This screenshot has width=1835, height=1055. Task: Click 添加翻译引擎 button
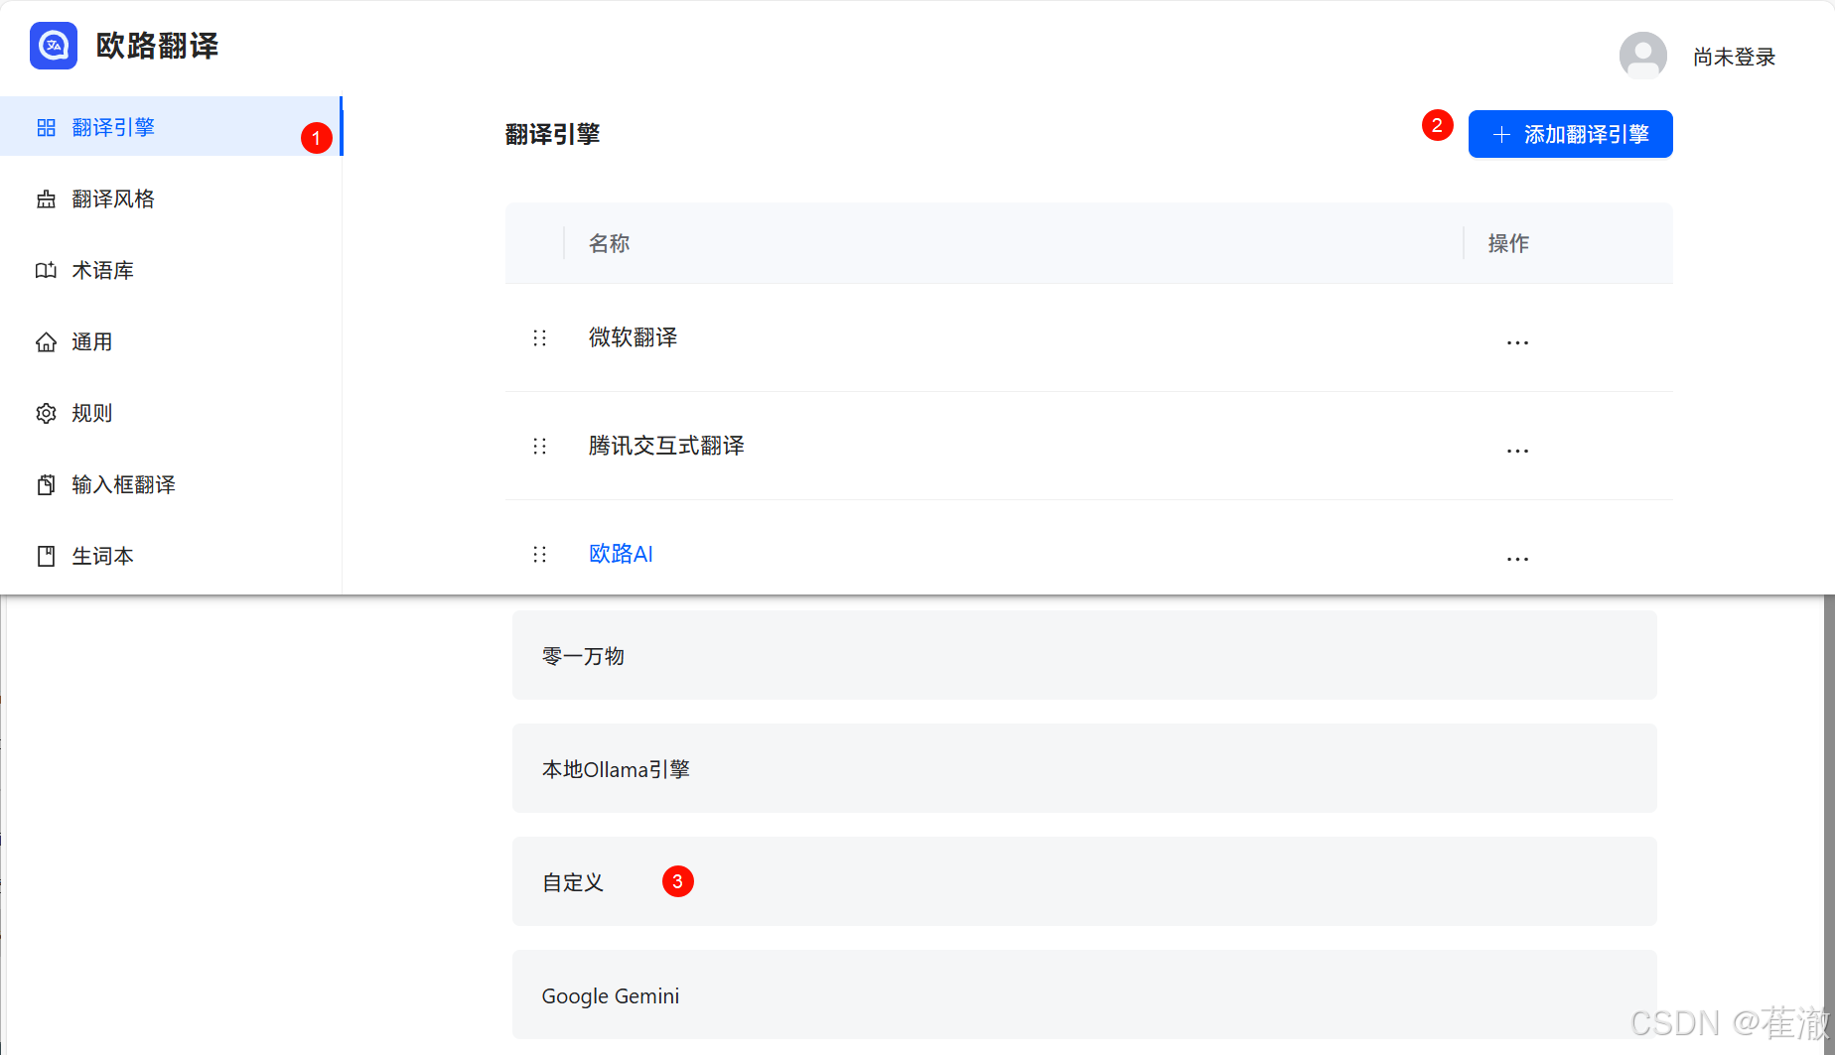1570,134
